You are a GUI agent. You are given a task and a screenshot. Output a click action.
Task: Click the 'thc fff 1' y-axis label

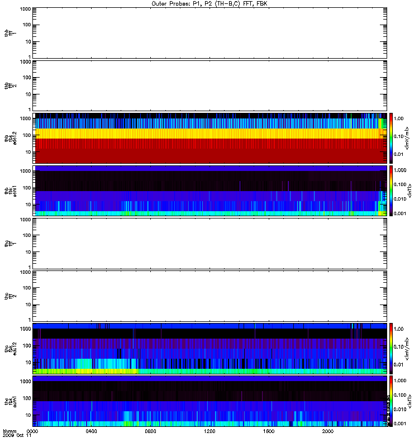point(10,244)
